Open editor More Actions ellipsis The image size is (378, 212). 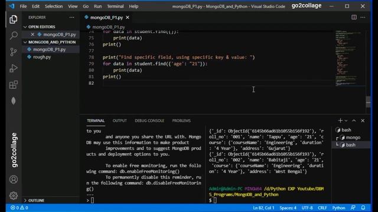point(363,17)
